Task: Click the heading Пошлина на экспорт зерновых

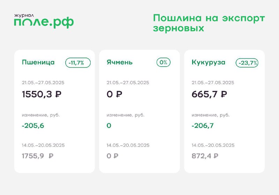Action: pos(209,23)
